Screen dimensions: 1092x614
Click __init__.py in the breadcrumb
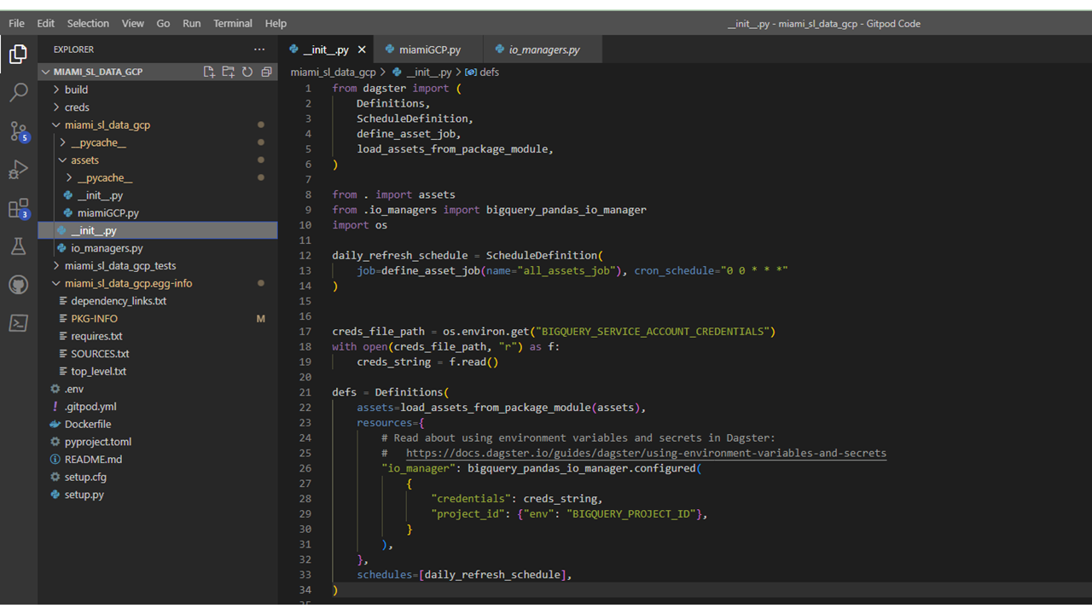429,72
